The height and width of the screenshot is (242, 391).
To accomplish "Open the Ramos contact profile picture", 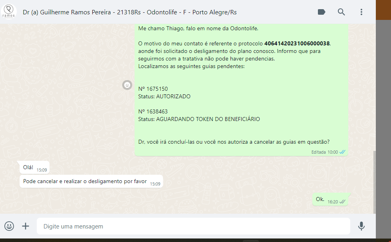I will (9, 12).
